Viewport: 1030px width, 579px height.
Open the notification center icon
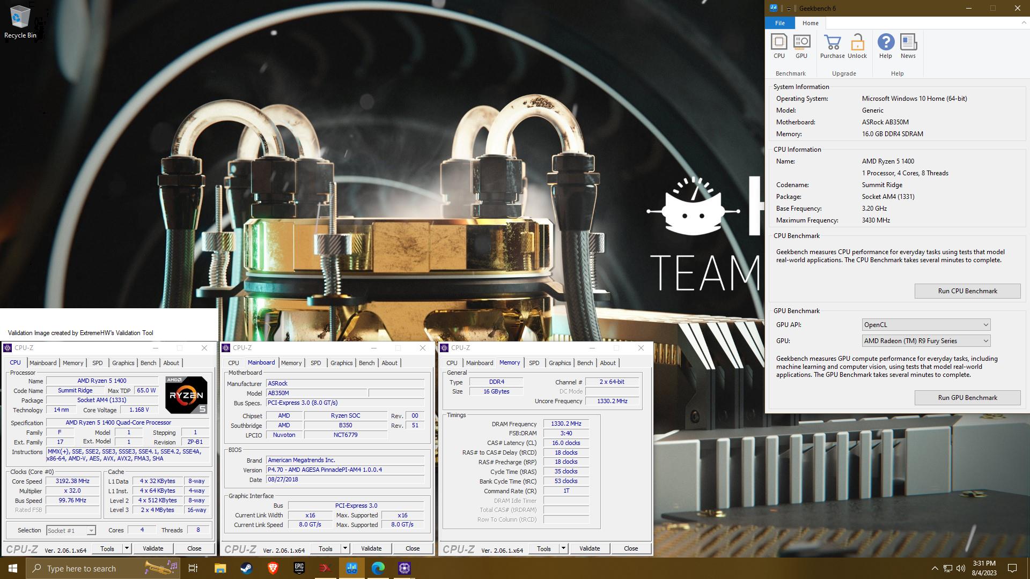click(x=1012, y=568)
